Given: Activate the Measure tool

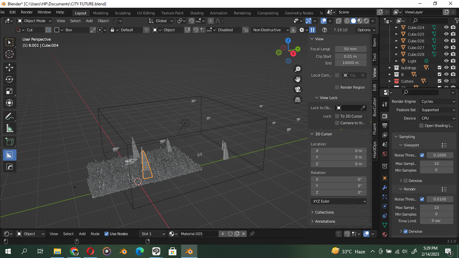Looking at the screenshot, I should 9,128.
